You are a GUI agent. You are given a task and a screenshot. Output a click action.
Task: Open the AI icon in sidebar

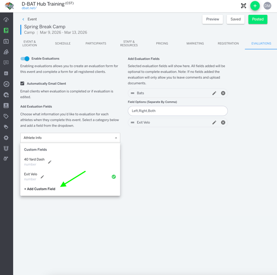6,84
